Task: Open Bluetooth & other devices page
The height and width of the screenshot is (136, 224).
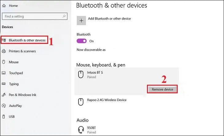Action: (27, 40)
